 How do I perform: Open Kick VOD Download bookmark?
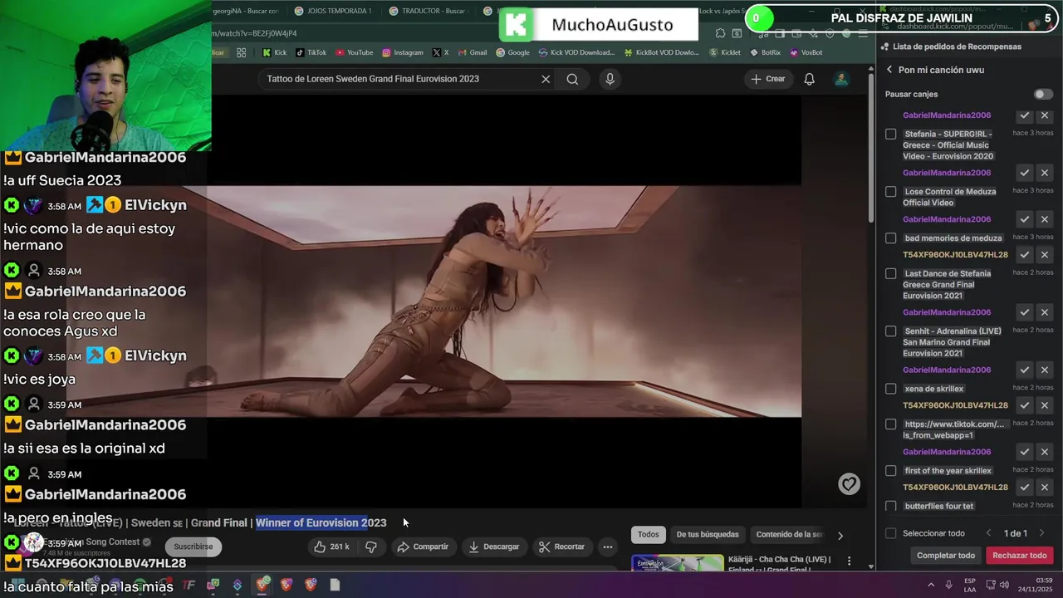[576, 52]
